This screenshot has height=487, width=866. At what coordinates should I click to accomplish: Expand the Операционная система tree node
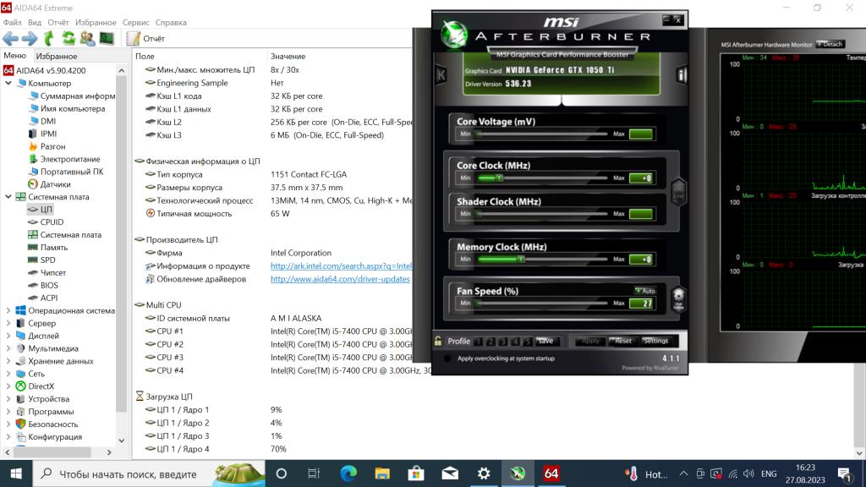tap(9, 310)
